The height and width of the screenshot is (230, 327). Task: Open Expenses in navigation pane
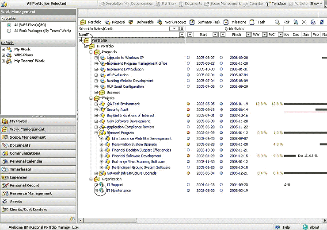pyautogui.click(x=38, y=177)
